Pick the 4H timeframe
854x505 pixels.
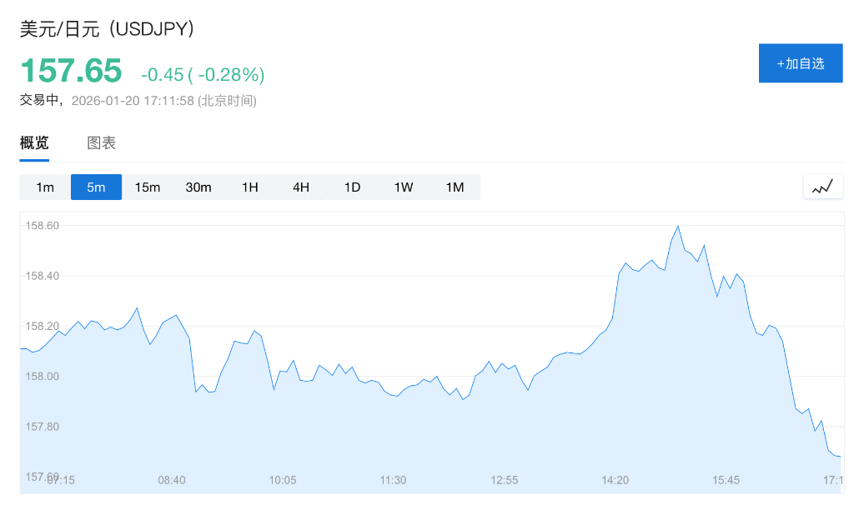[301, 187]
